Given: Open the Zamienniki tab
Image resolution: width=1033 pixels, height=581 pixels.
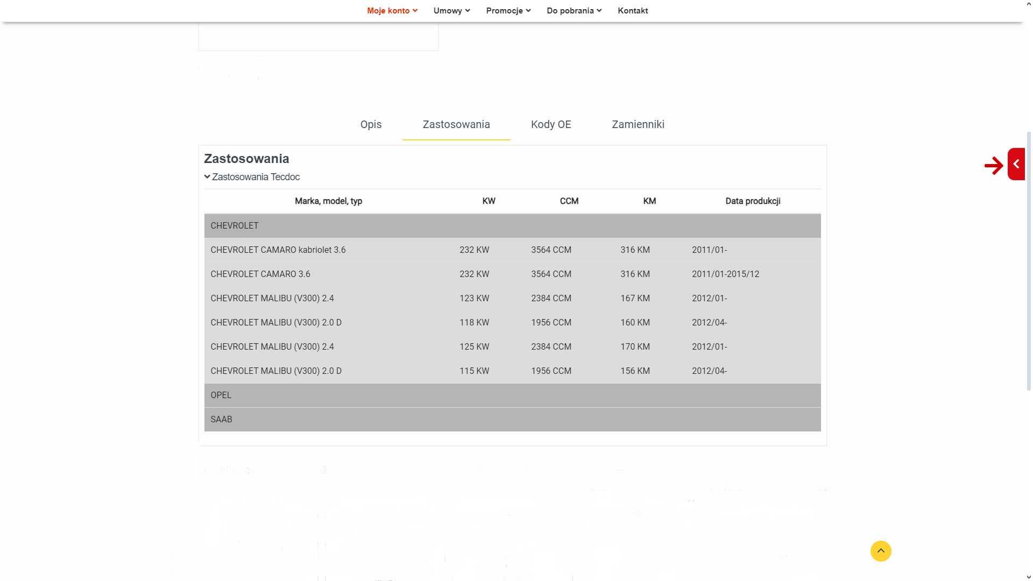Looking at the screenshot, I should click(638, 124).
